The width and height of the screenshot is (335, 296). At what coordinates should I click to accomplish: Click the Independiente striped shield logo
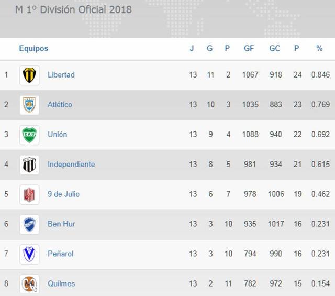(29, 165)
